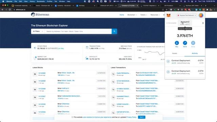Click the browser back arrow
The image size is (217, 122).
[x=2, y=9]
